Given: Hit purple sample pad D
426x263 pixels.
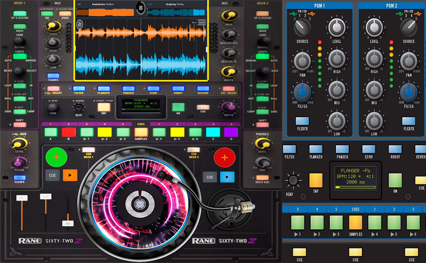Looking at the screenshot, I should pyautogui.click(x=231, y=132).
